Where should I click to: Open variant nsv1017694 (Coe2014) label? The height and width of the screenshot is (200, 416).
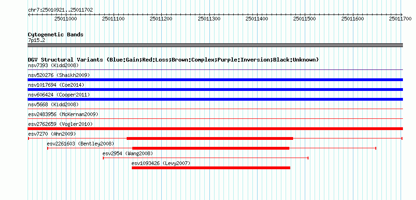[x=56, y=85]
